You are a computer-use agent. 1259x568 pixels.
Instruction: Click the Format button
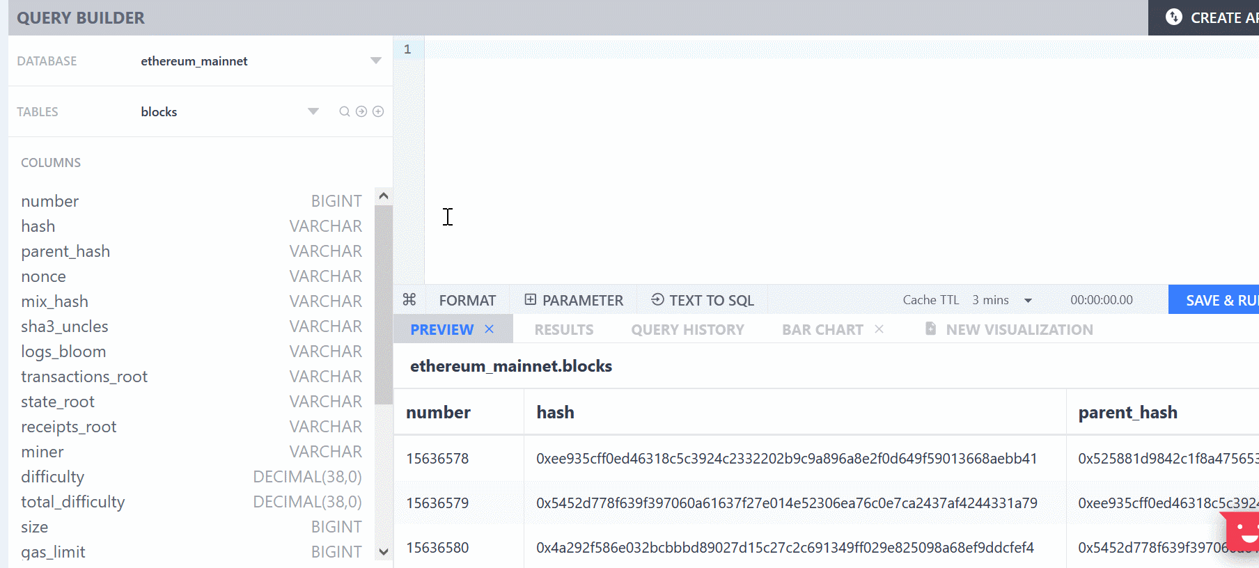[x=467, y=300]
